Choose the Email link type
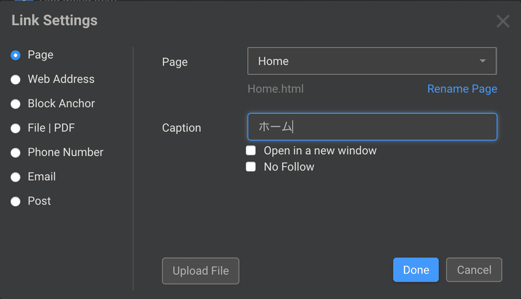The height and width of the screenshot is (299, 521). coord(15,177)
